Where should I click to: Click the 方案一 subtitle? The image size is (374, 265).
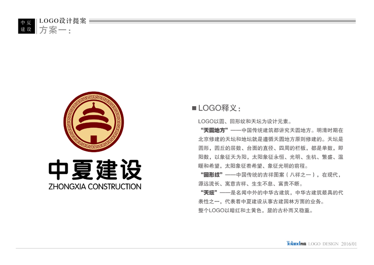tap(54, 30)
